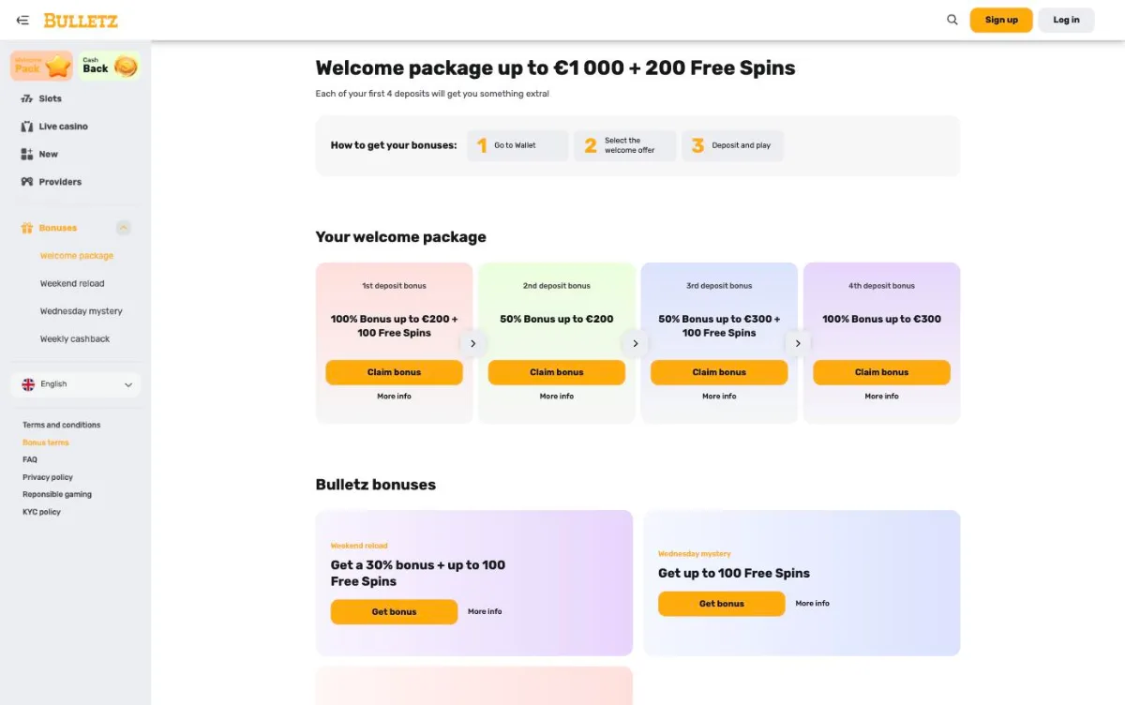Viewport: 1125px width, 705px height.
Task: Open Responsible gaming link
Action: coord(57,494)
